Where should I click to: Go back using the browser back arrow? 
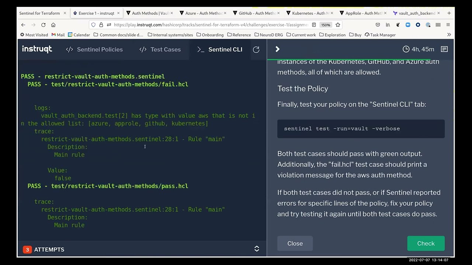click(23, 25)
